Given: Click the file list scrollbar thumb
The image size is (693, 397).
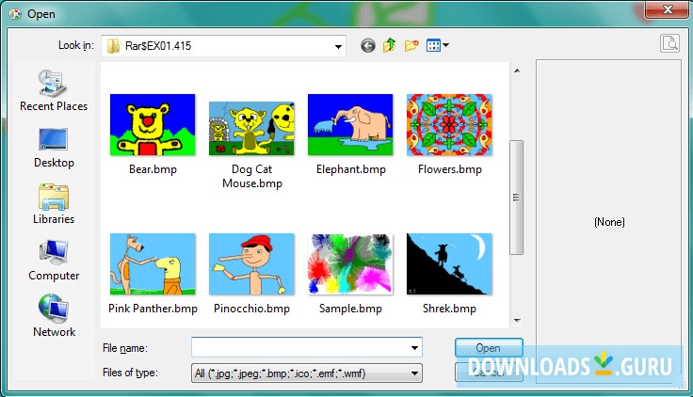Looking at the screenshot, I should pos(516,198).
